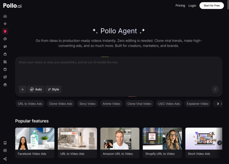
Task: Open the Pricing page
Action: [x=180, y=6]
